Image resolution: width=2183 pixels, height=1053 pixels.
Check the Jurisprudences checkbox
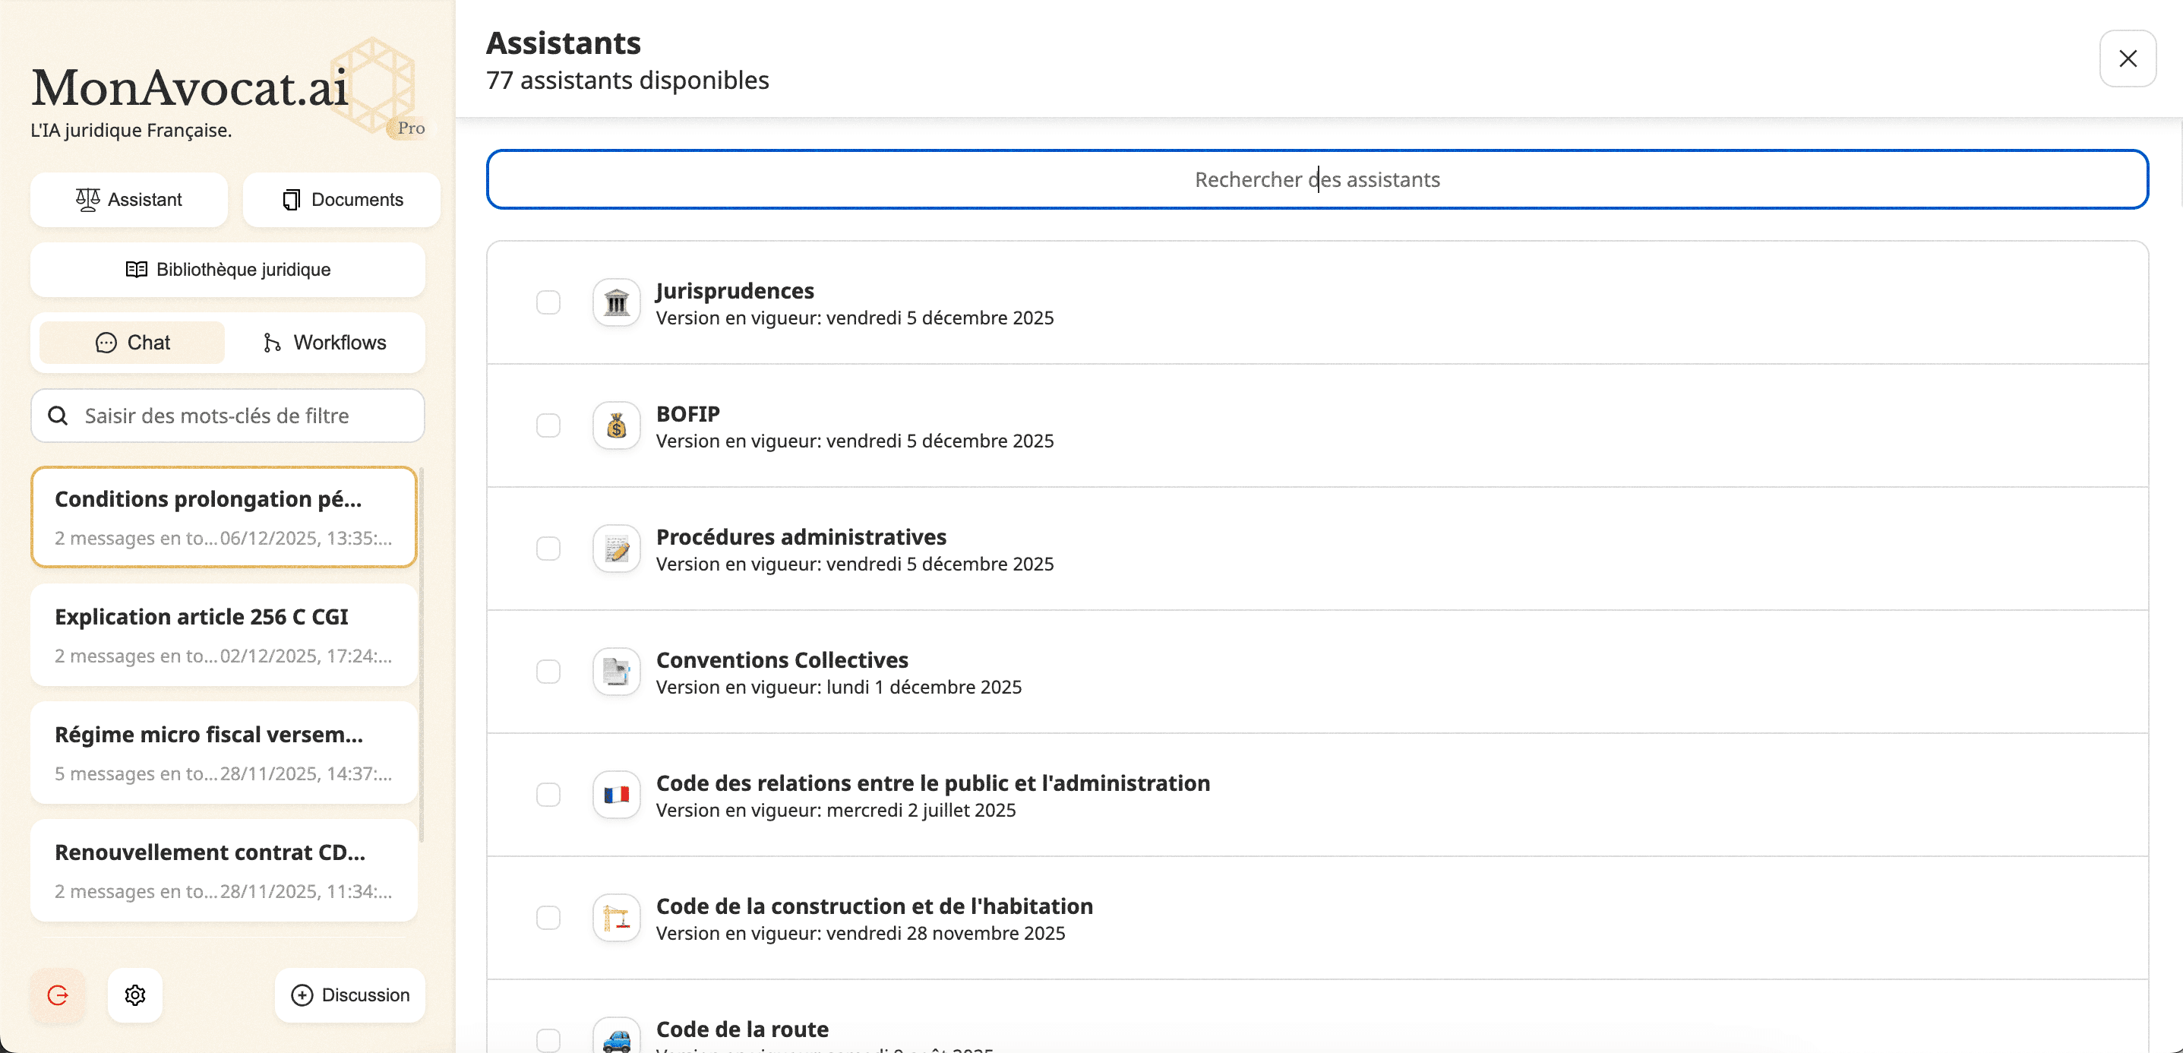(548, 302)
